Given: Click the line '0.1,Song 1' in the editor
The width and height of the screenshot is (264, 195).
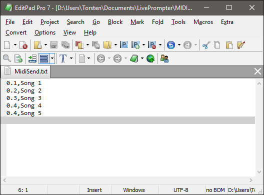Looking at the screenshot, I should click(23, 83).
